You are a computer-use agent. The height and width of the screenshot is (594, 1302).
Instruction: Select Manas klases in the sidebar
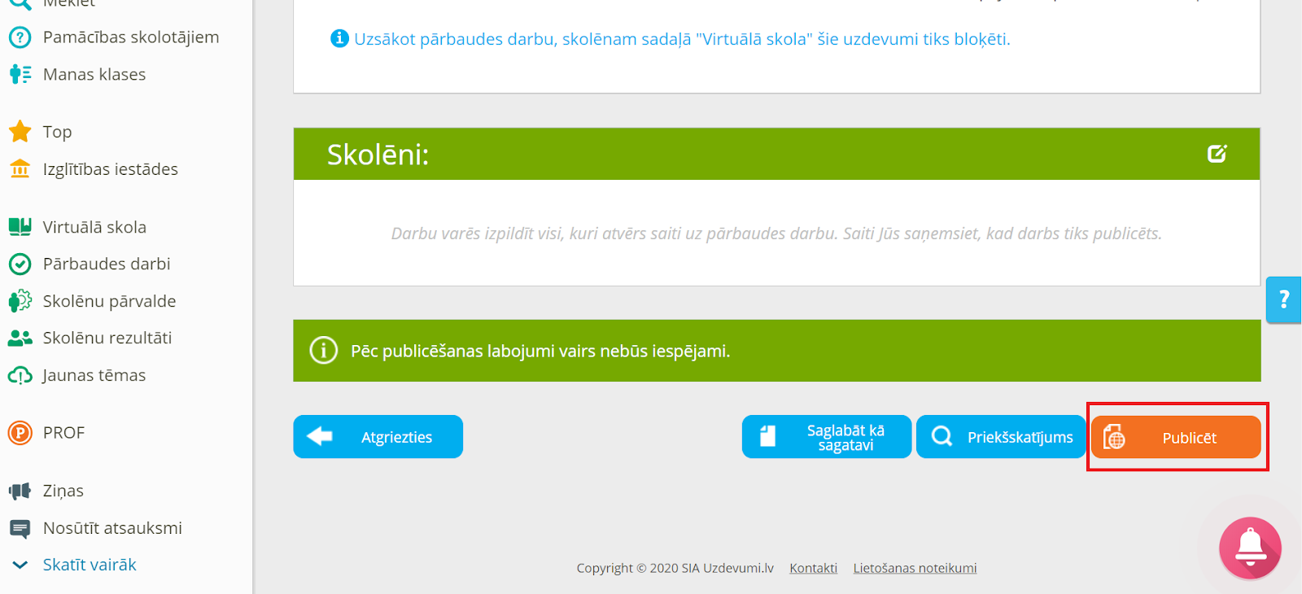[x=77, y=74]
